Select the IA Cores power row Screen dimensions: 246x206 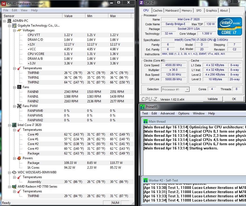(x=81, y=168)
